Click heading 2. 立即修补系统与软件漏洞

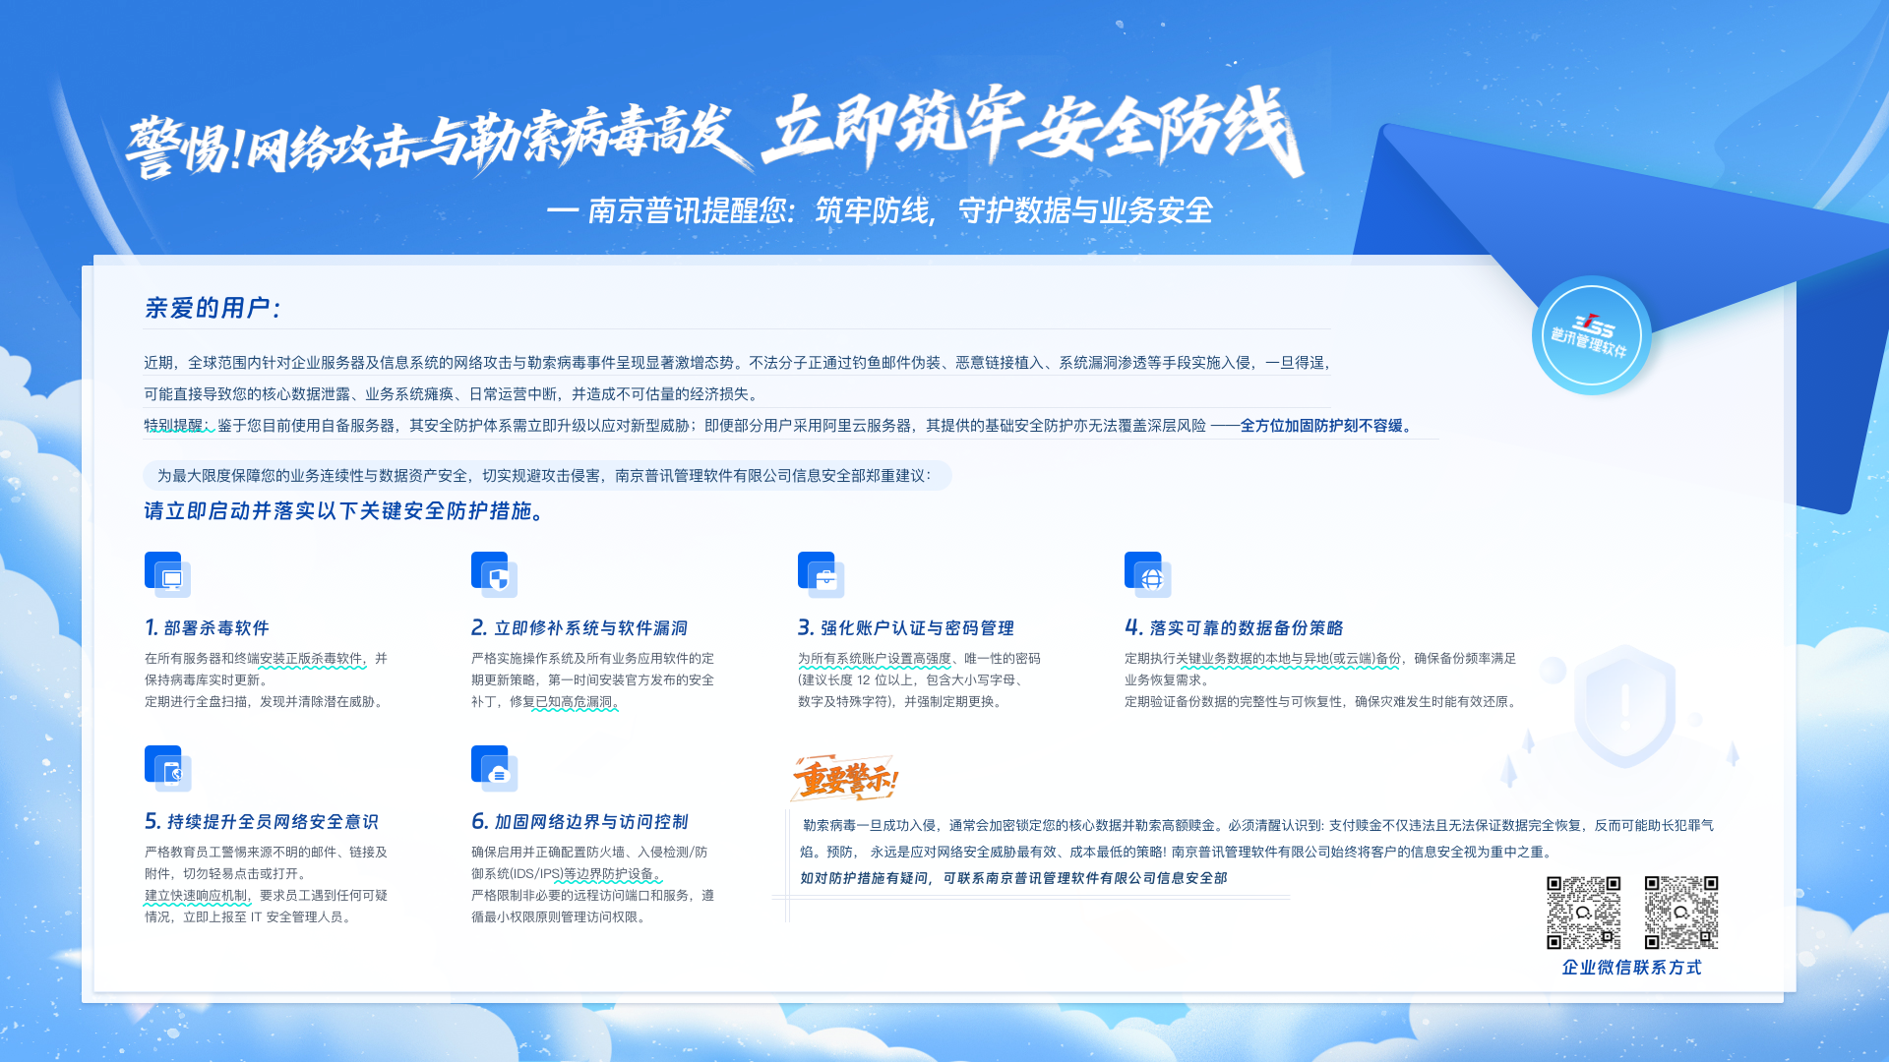coord(579,627)
